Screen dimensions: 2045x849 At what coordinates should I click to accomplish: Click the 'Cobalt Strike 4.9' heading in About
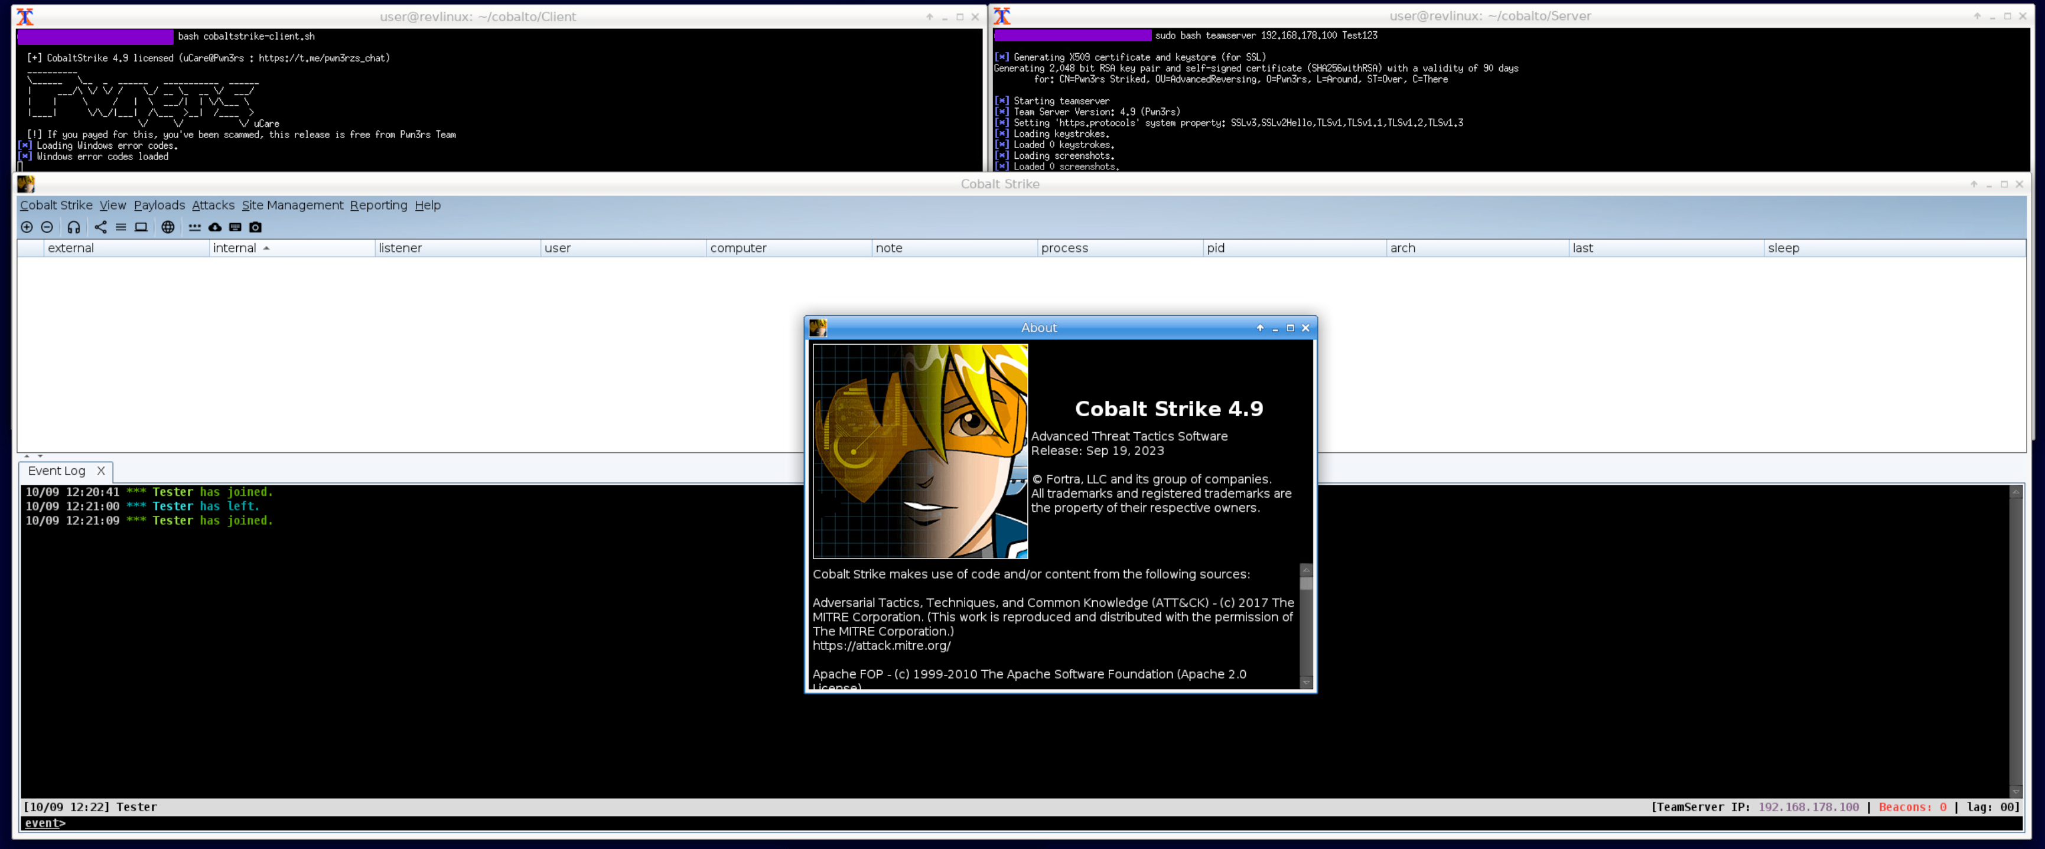coord(1168,409)
